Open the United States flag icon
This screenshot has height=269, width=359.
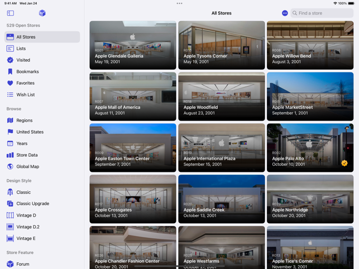(10, 132)
